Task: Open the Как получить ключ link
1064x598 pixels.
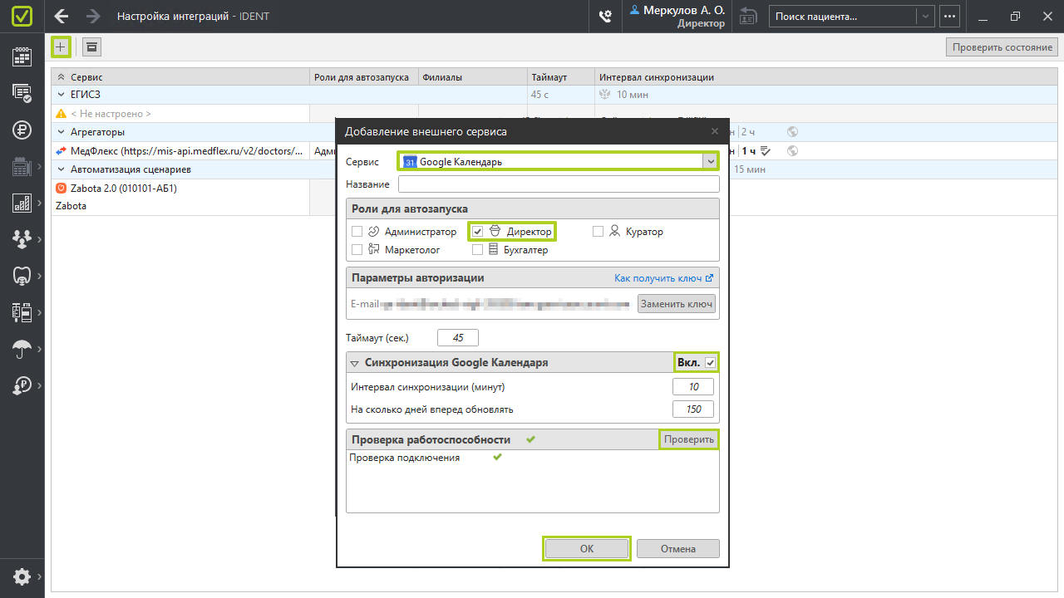Action: point(664,278)
